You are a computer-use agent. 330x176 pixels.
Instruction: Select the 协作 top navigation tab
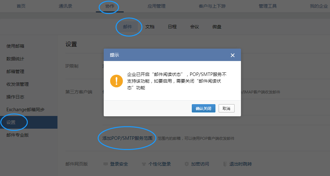(x=110, y=6)
